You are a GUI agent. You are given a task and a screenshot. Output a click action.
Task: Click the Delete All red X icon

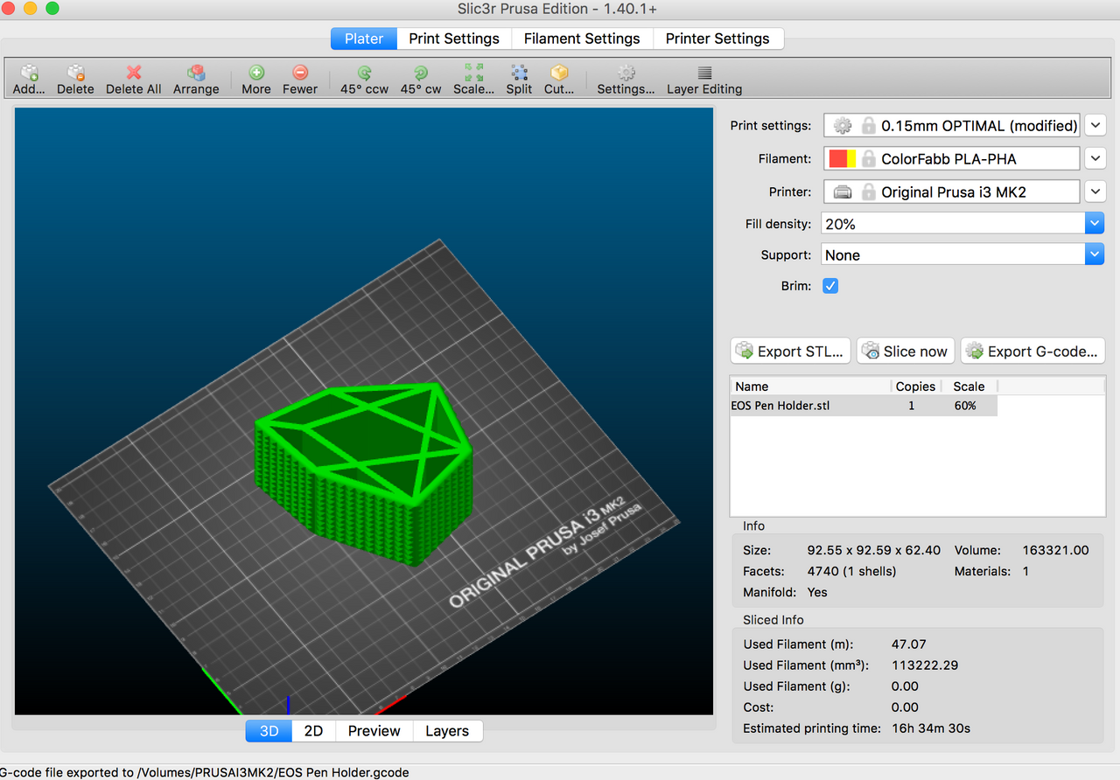(134, 73)
